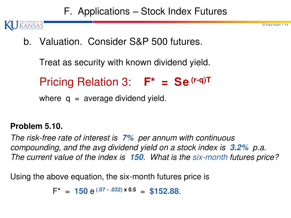Click the sentence Using the above equation
Viewport: 291px width, 218px height.
pyautogui.click(x=110, y=177)
